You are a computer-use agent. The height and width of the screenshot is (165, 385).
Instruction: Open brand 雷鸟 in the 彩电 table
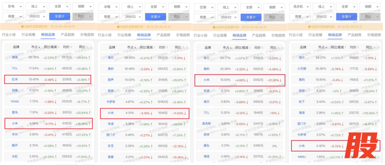pyautogui.click(x=15, y=112)
